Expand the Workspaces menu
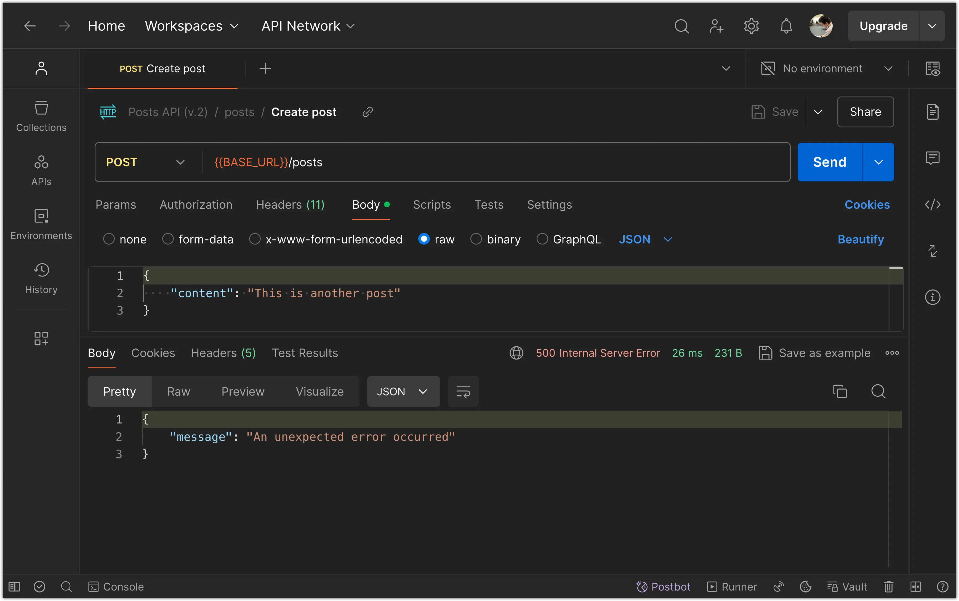This screenshot has height=601, width=959. (x=192, y=26)
